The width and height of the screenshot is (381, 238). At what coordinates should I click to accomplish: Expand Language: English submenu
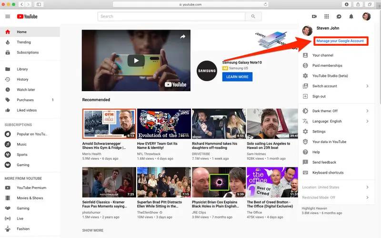pos(367,121)
